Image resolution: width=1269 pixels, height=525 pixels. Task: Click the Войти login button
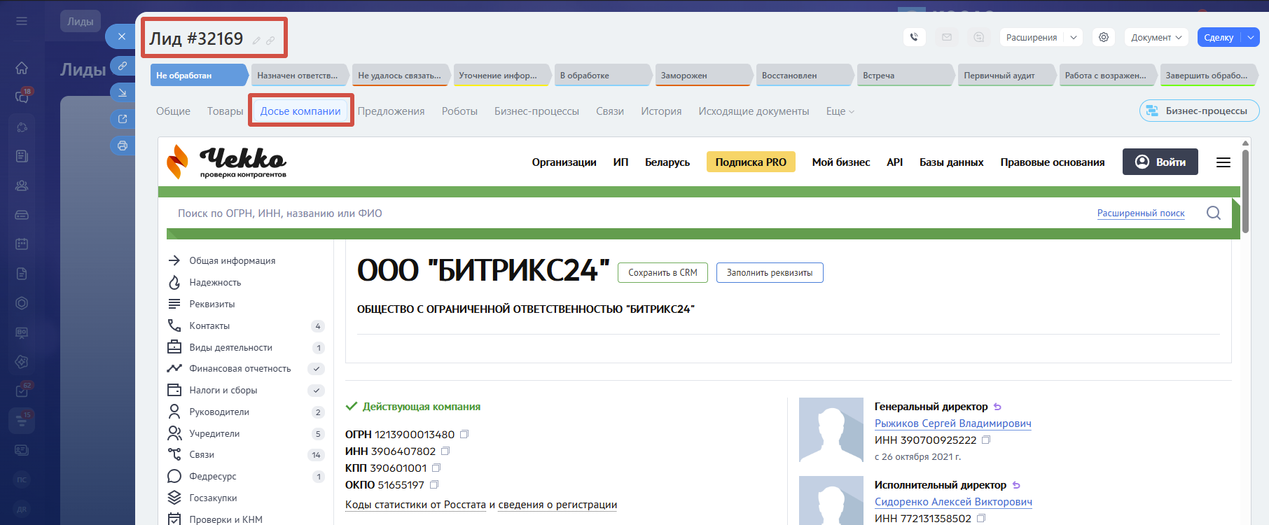(1160, 162)
